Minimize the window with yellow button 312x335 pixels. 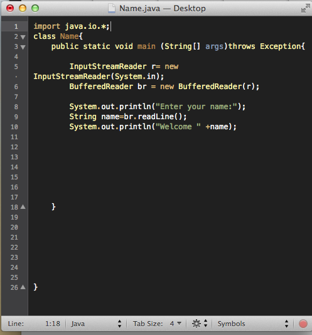pos(23,8)
